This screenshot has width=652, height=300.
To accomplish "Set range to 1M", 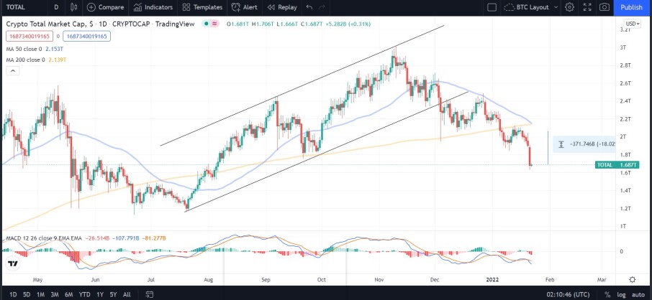I will click(40, 294).
